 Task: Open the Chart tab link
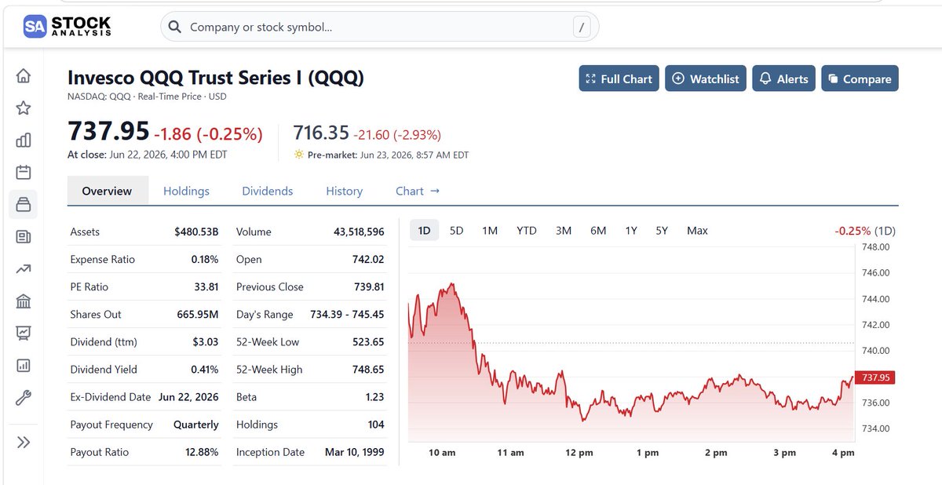(x=418, y=191)
